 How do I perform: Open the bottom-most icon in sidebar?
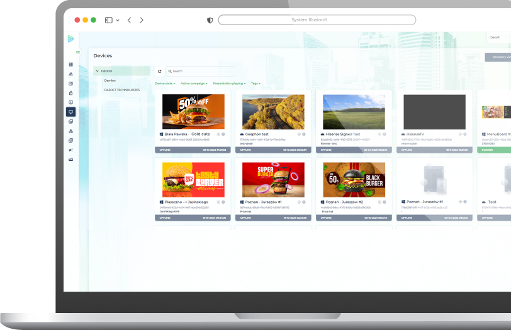[70, 160]
